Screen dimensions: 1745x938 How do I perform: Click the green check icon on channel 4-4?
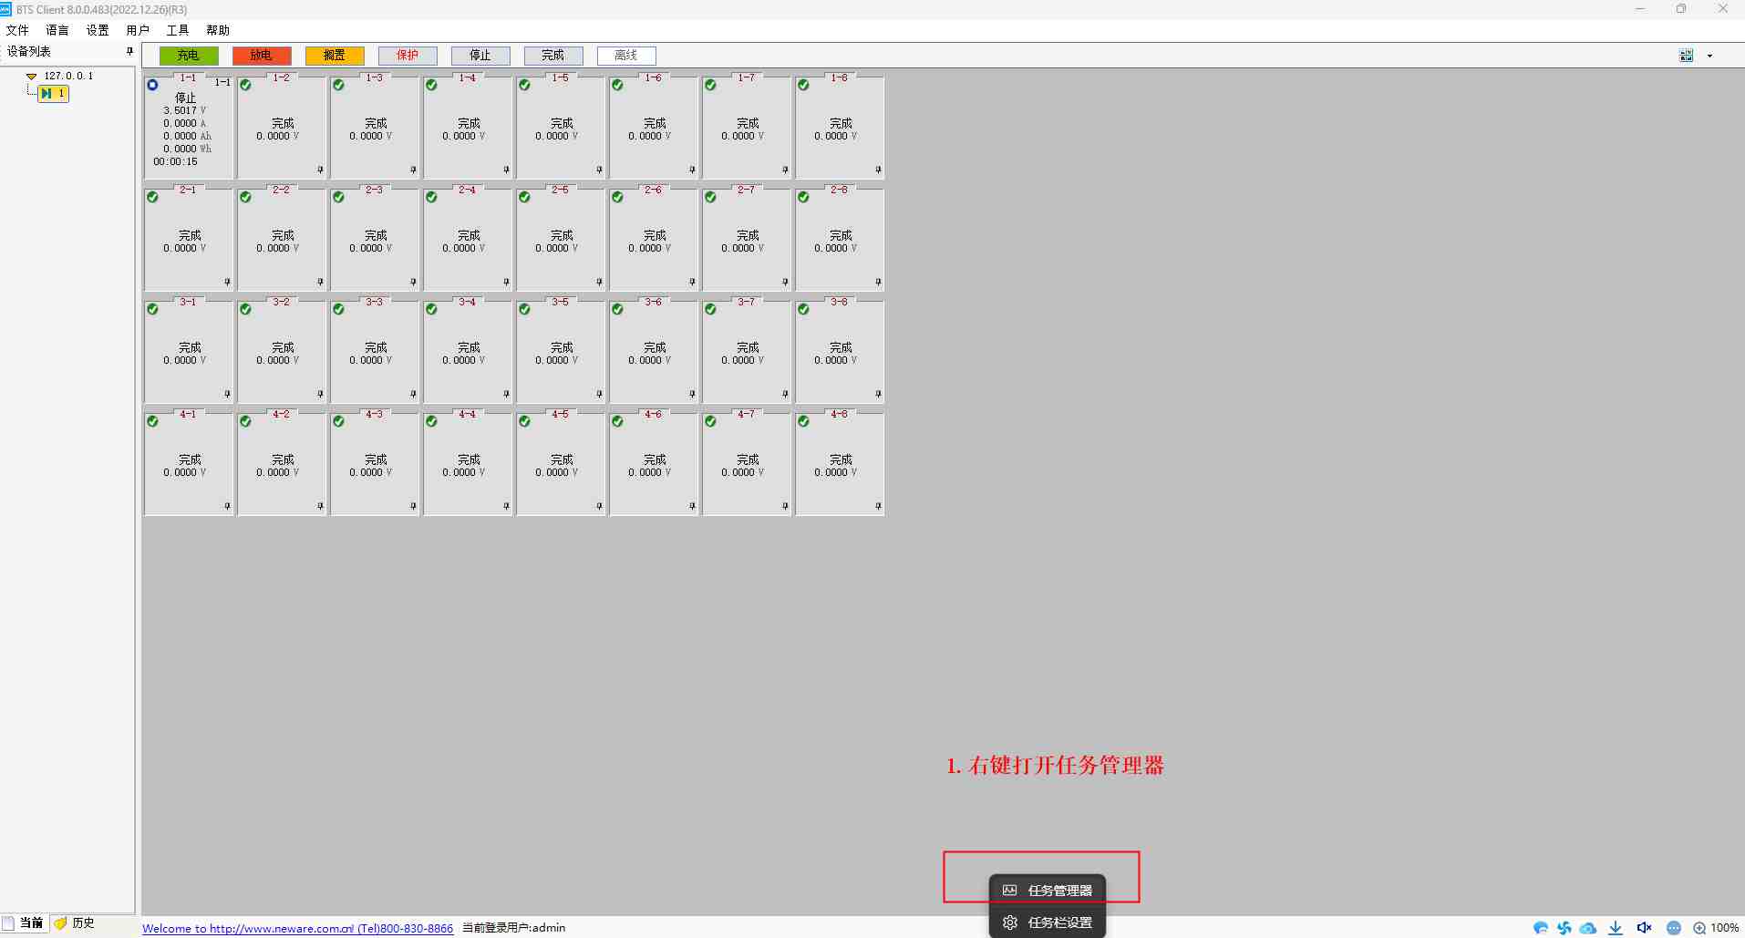click(431, 421)
